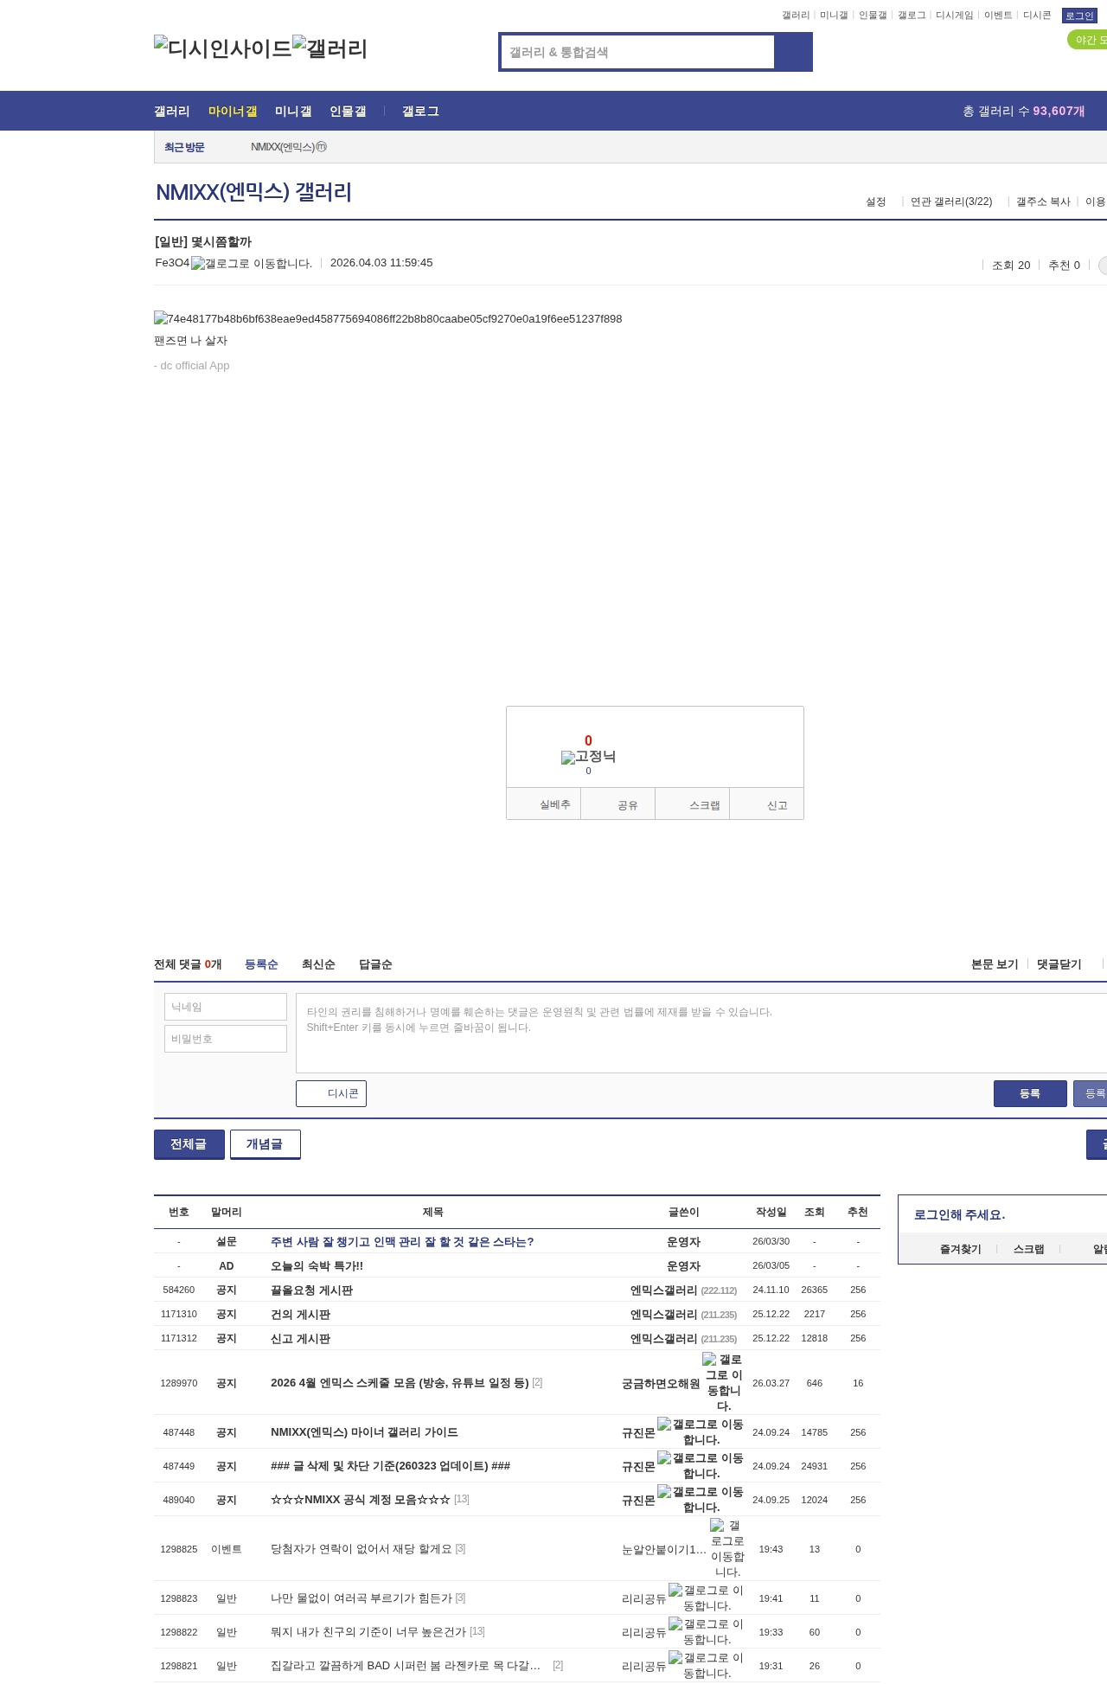Image resolution: width=1107 pixels, height=1684 pixels.
Task: Open the 갤로그 icon in post 1298823 row
Action: [x=706, y=1598]
